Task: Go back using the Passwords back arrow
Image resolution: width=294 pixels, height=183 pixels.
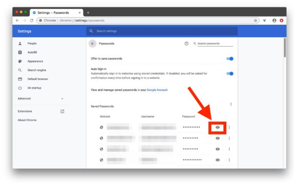Action: [x=93, y=44]
